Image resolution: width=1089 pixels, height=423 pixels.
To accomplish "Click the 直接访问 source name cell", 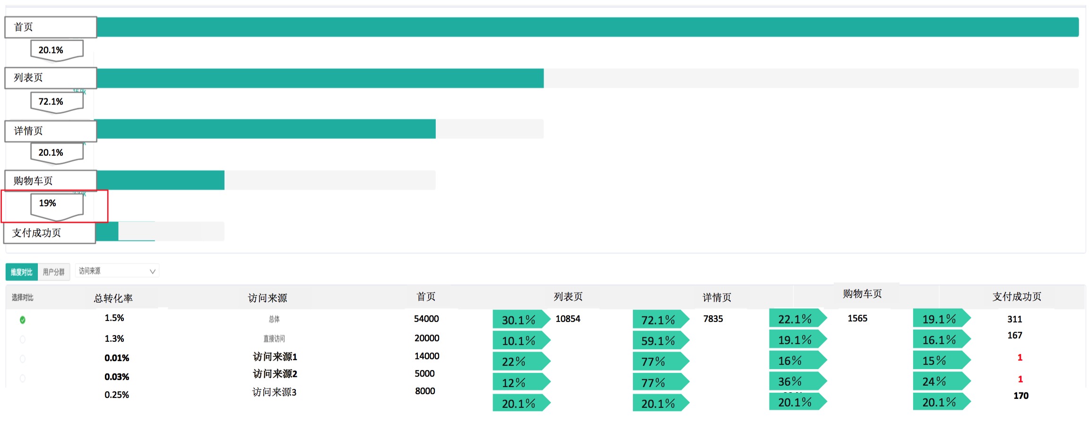I will pos(274,338).
